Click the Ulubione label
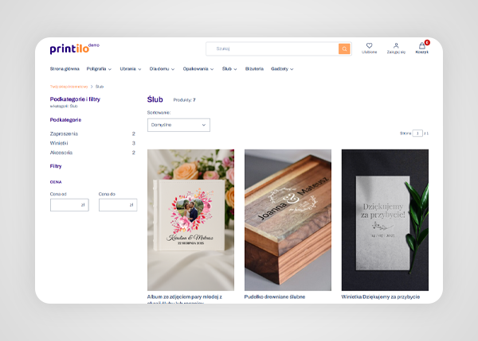This screenshot has height=341, width=478. [369, 52]
